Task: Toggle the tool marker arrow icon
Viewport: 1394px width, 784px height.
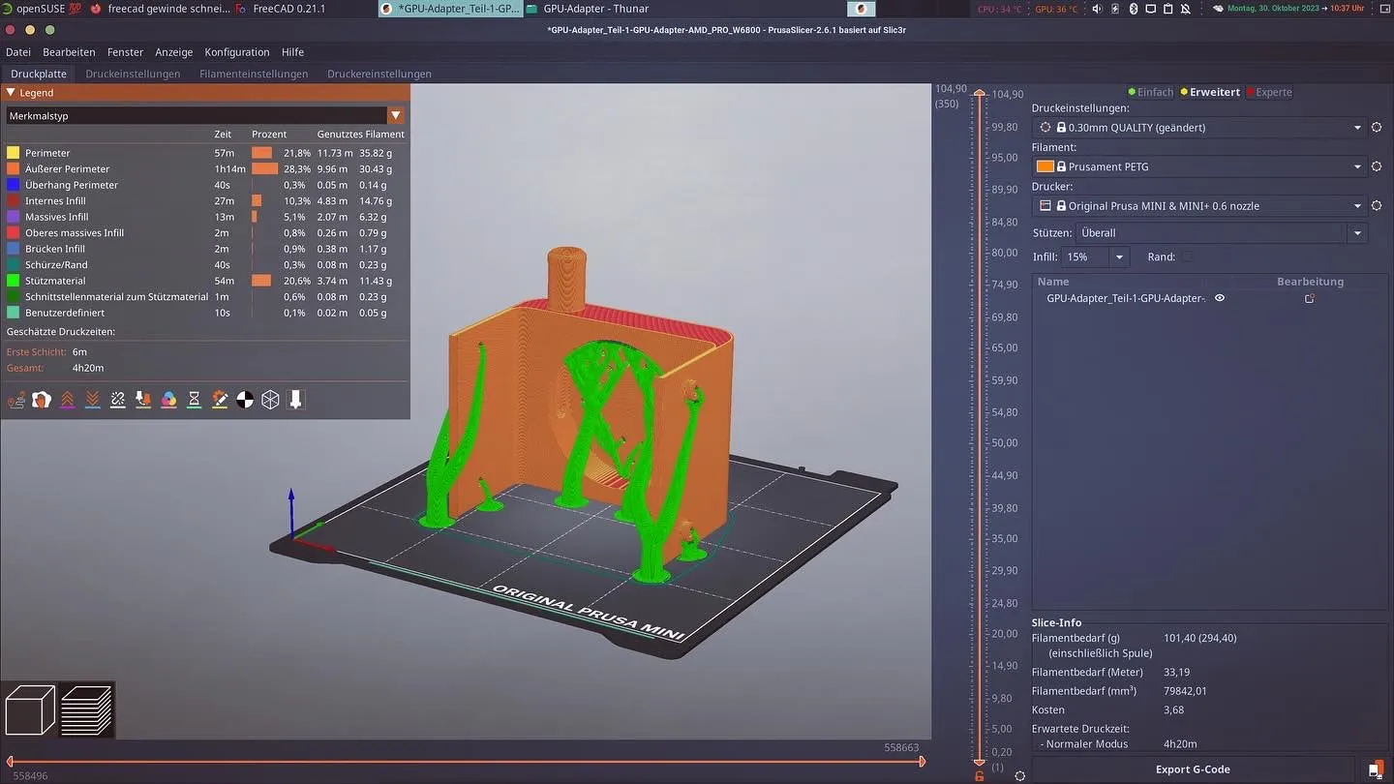Action: click(296, 399)
